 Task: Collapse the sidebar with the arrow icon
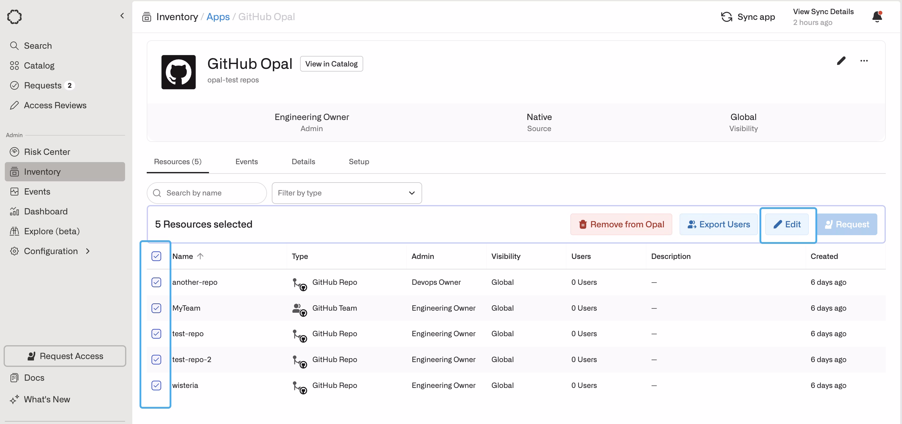click(122, 16)
